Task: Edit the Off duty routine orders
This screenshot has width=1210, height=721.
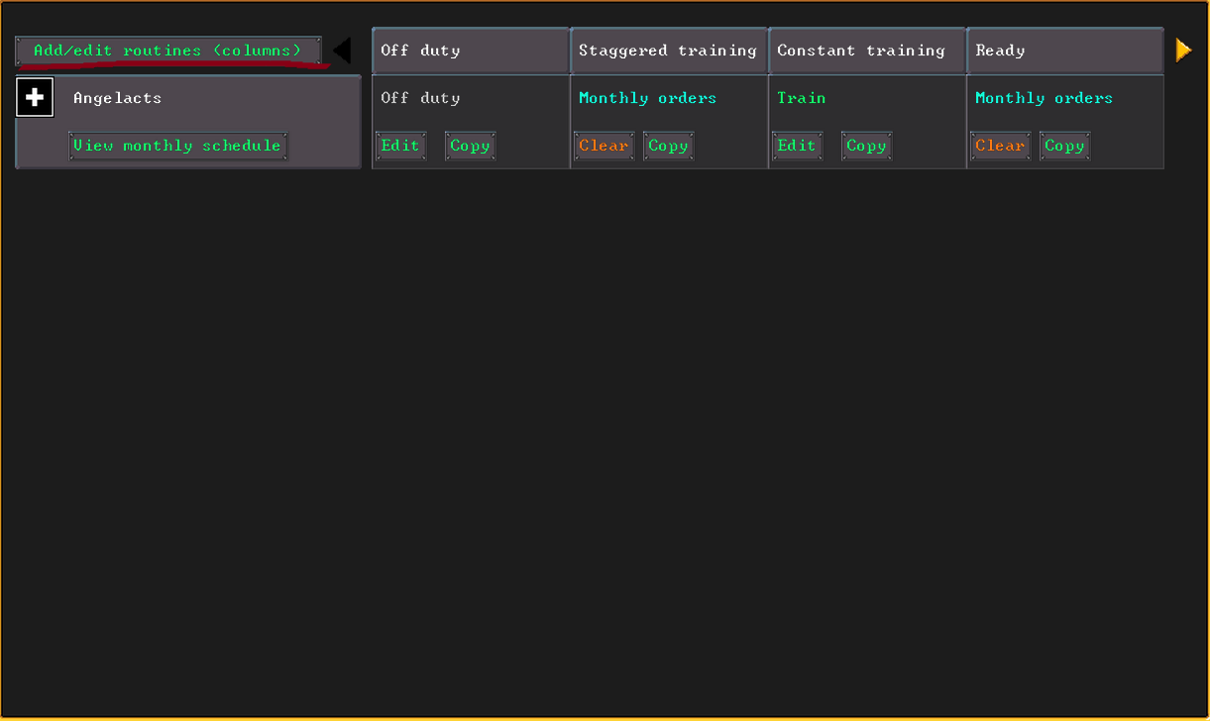Action: pos(401,146)
